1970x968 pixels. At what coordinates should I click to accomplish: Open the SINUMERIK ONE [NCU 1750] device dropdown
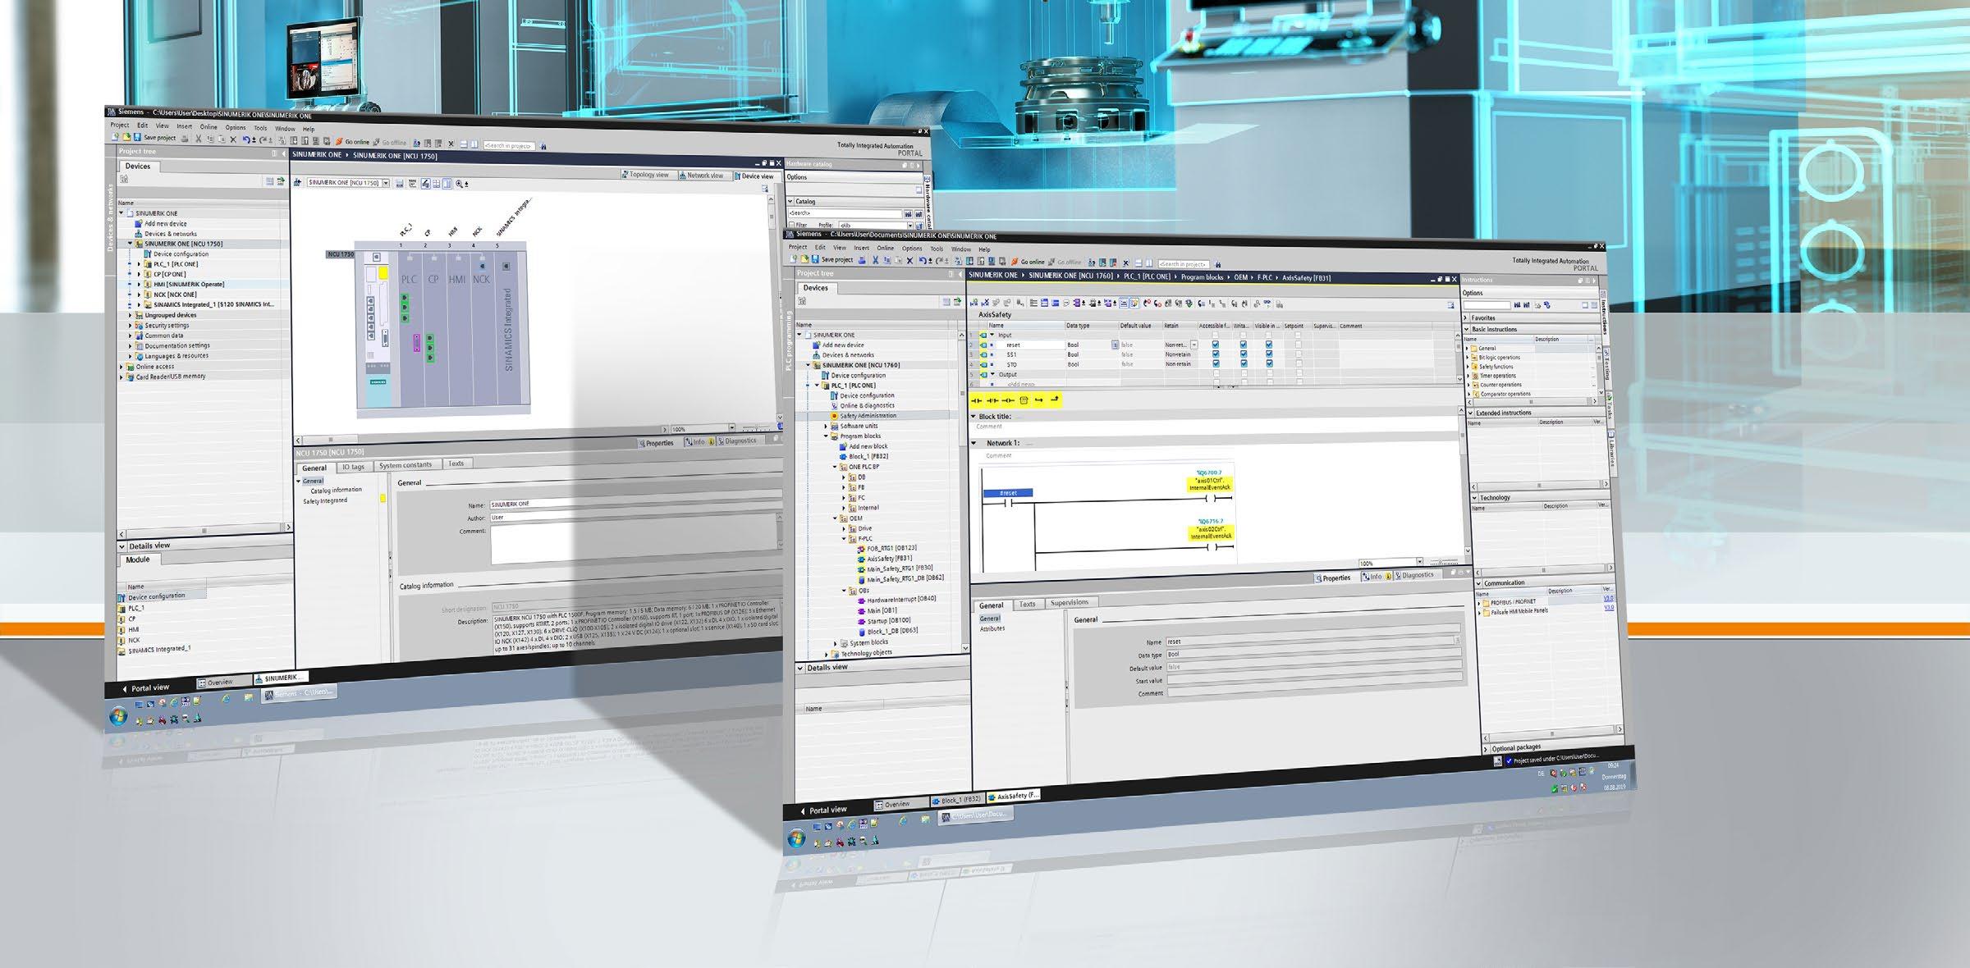[386, 183]
